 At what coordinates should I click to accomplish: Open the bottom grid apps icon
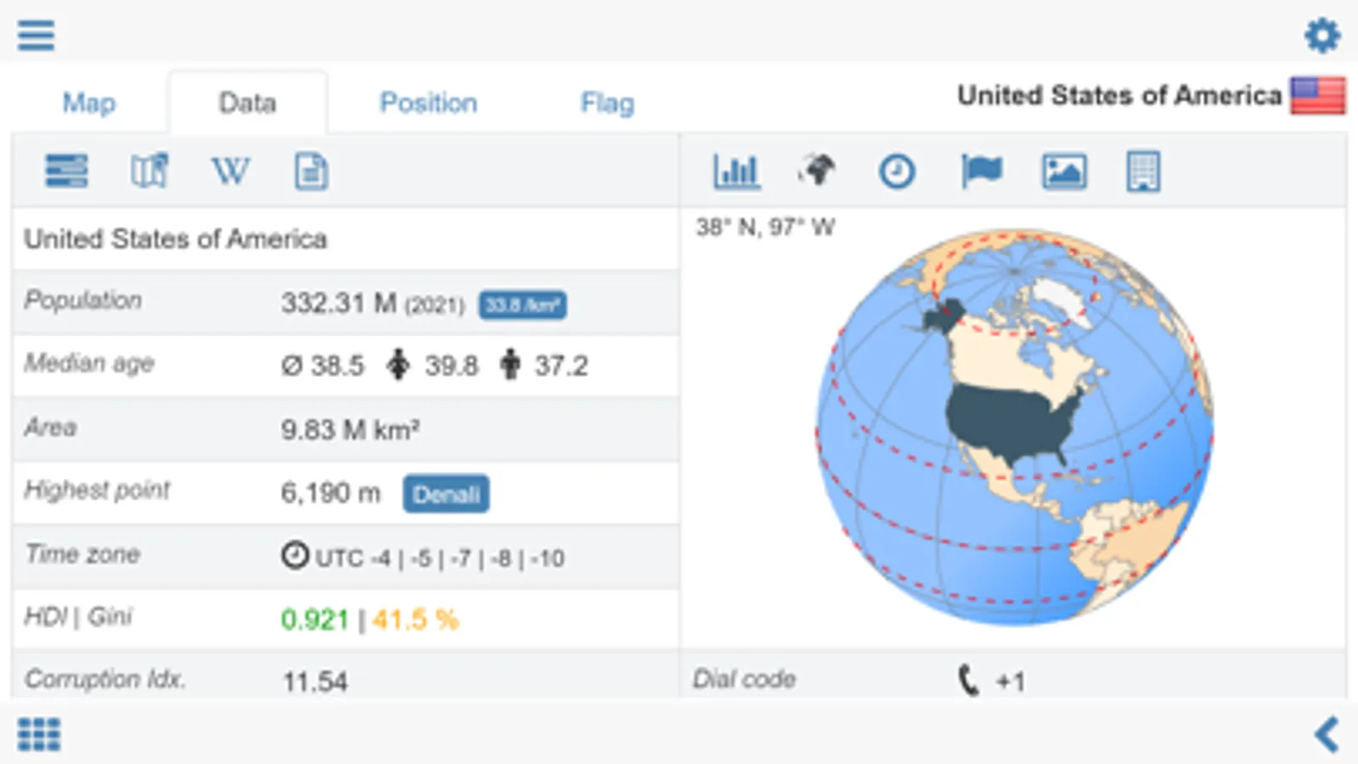tap(39, 734)
